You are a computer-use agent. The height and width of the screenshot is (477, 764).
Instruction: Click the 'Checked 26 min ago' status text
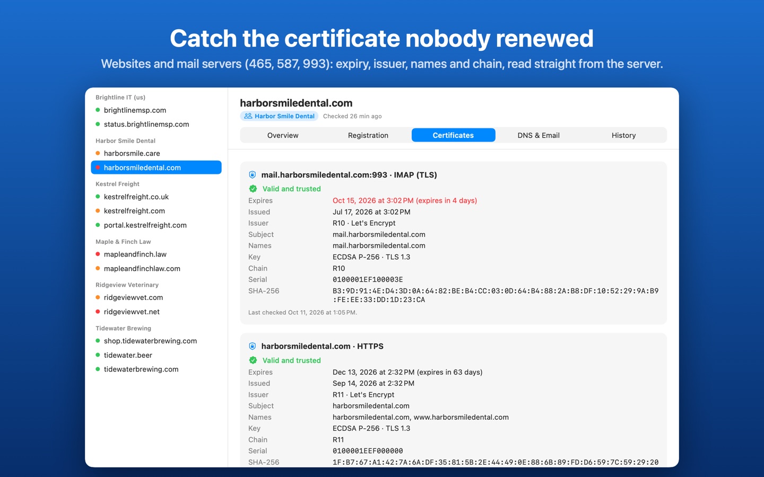(x=352, y=116)
